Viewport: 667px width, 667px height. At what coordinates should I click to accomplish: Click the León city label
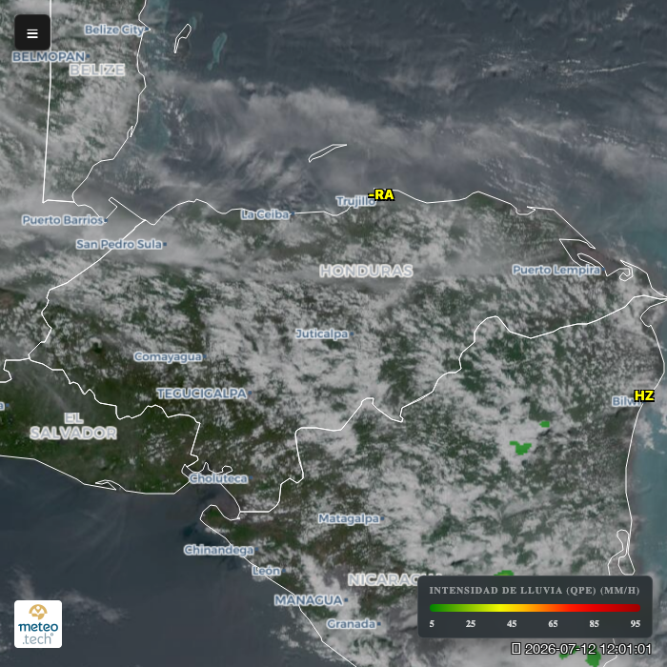266,571
